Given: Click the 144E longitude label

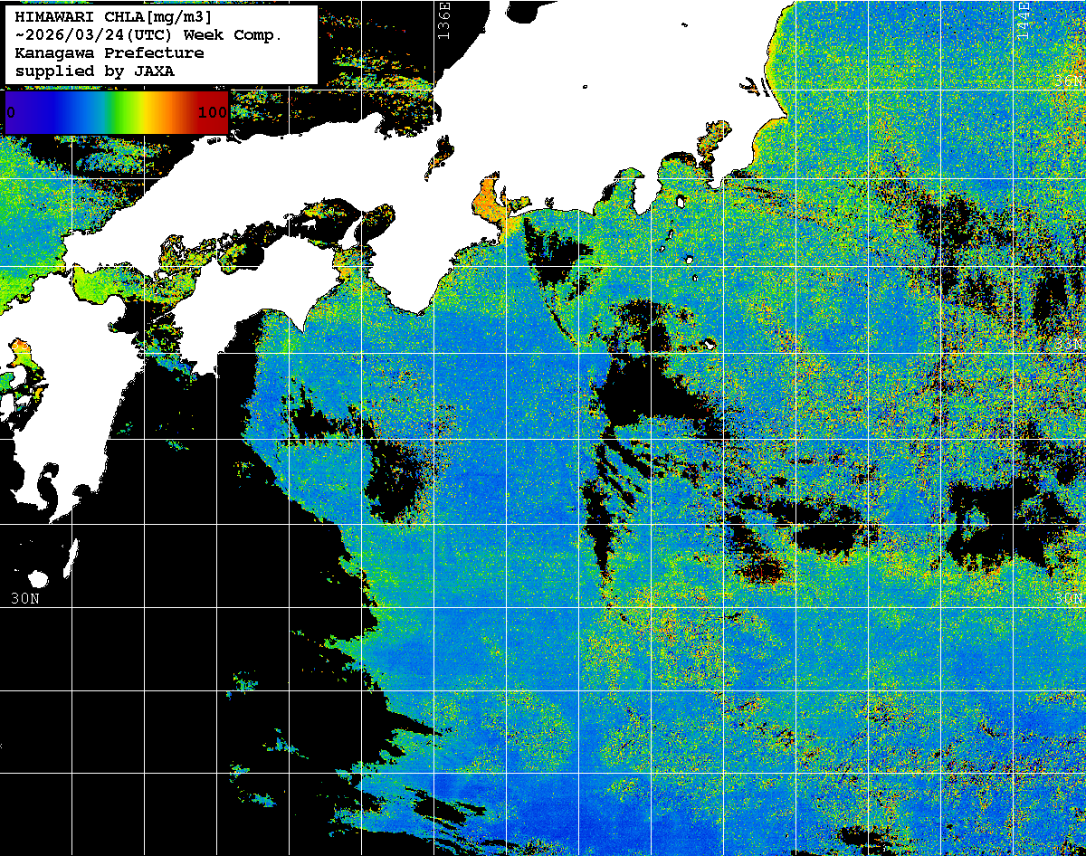Looking at the screenshot, I should (x=1024, y=16).
